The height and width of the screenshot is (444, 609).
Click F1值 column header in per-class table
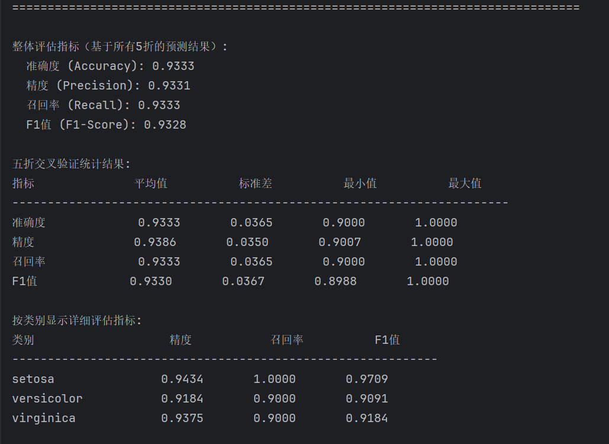coord(387,340)
